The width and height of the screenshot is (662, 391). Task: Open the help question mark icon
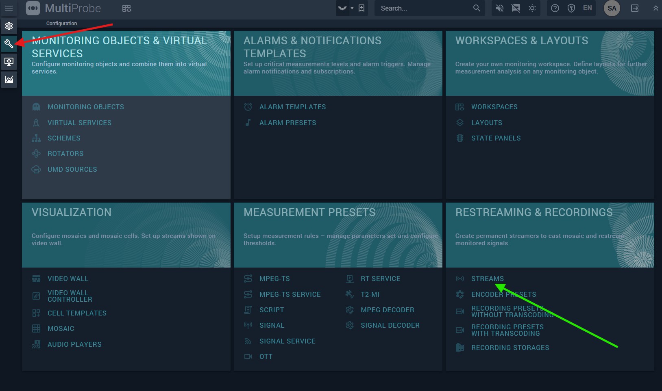point(555,8)
